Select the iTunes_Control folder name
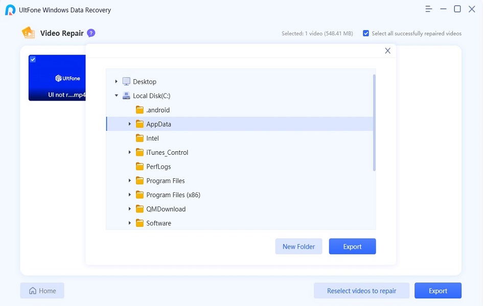The width and height of the screenshot is (483, 306). pos(167,152)
